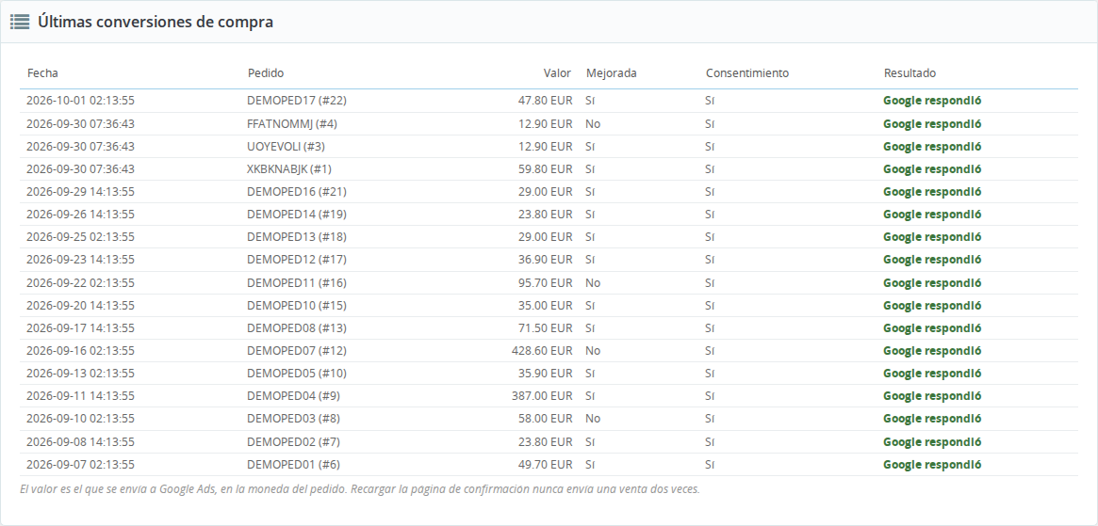
Task: Select date 2026-09-11 14:13:55
Action: pos(80,395)
